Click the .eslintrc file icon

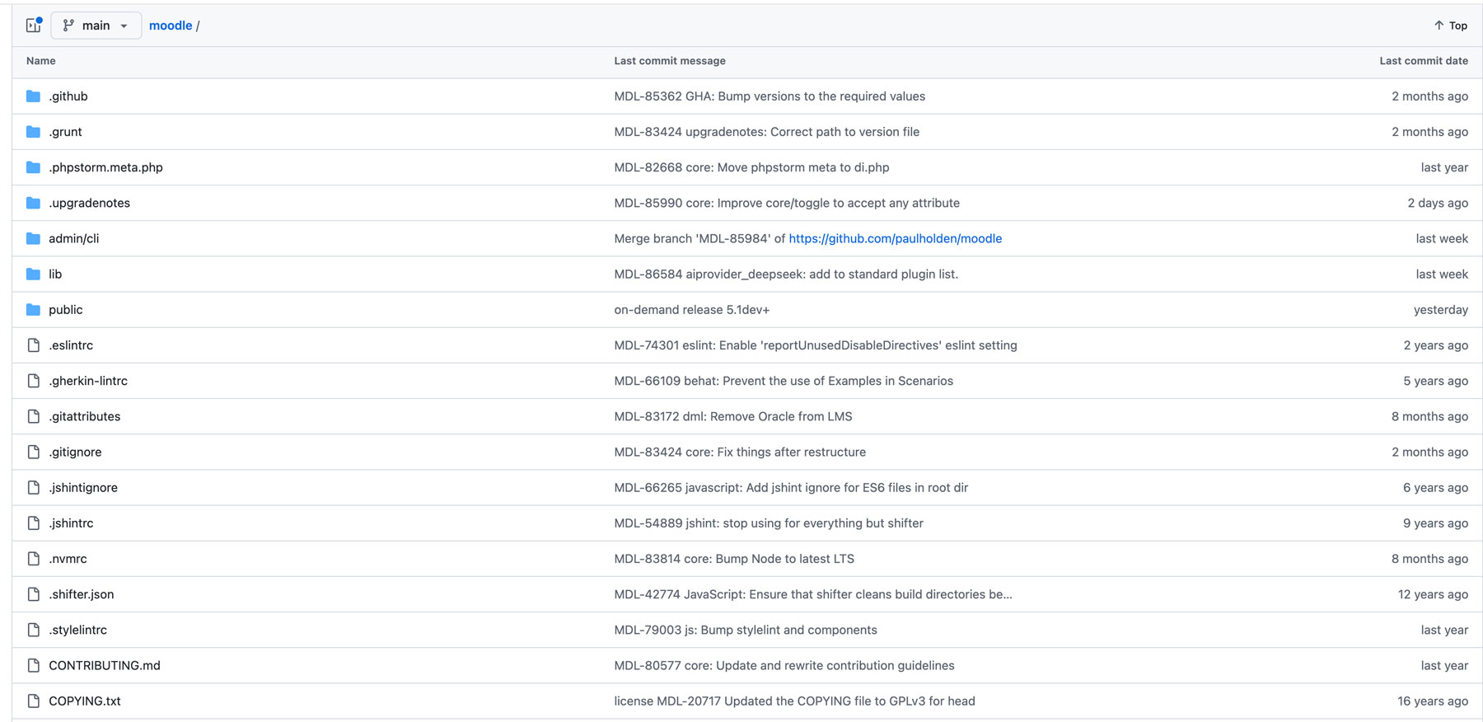point(33,345)
